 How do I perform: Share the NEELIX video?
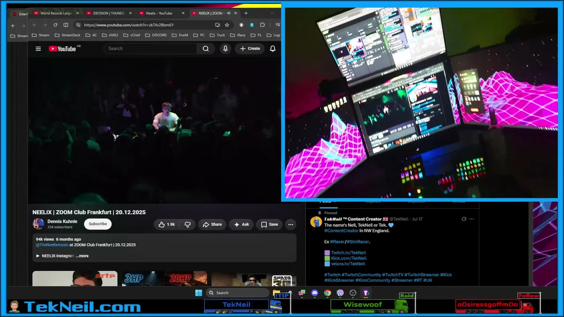point(212,225)
